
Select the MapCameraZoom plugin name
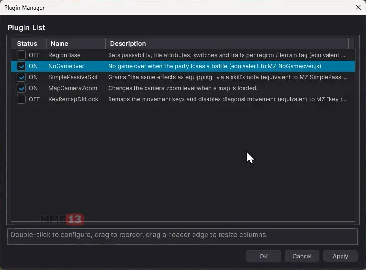tap(73, 88)
